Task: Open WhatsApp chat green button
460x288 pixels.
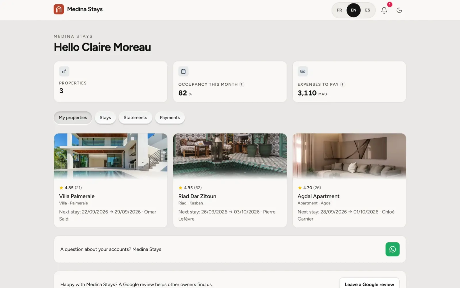Action: [x=392, y=249]
